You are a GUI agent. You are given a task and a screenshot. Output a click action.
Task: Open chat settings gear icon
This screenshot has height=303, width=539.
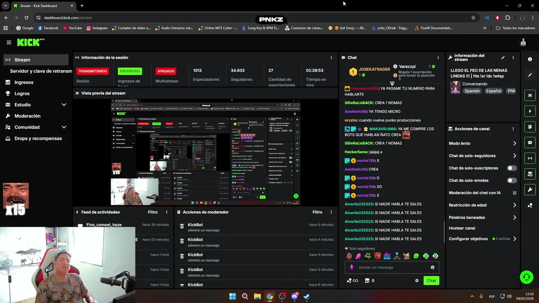(417, 281)
